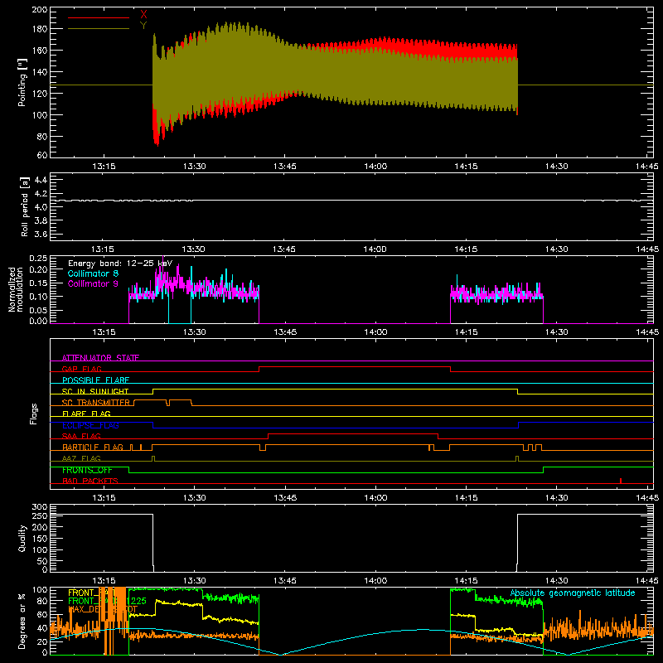The image size is (663, 663).
Task: Click '13:45' time label under Flags plot
Action: tap(285, 498)
